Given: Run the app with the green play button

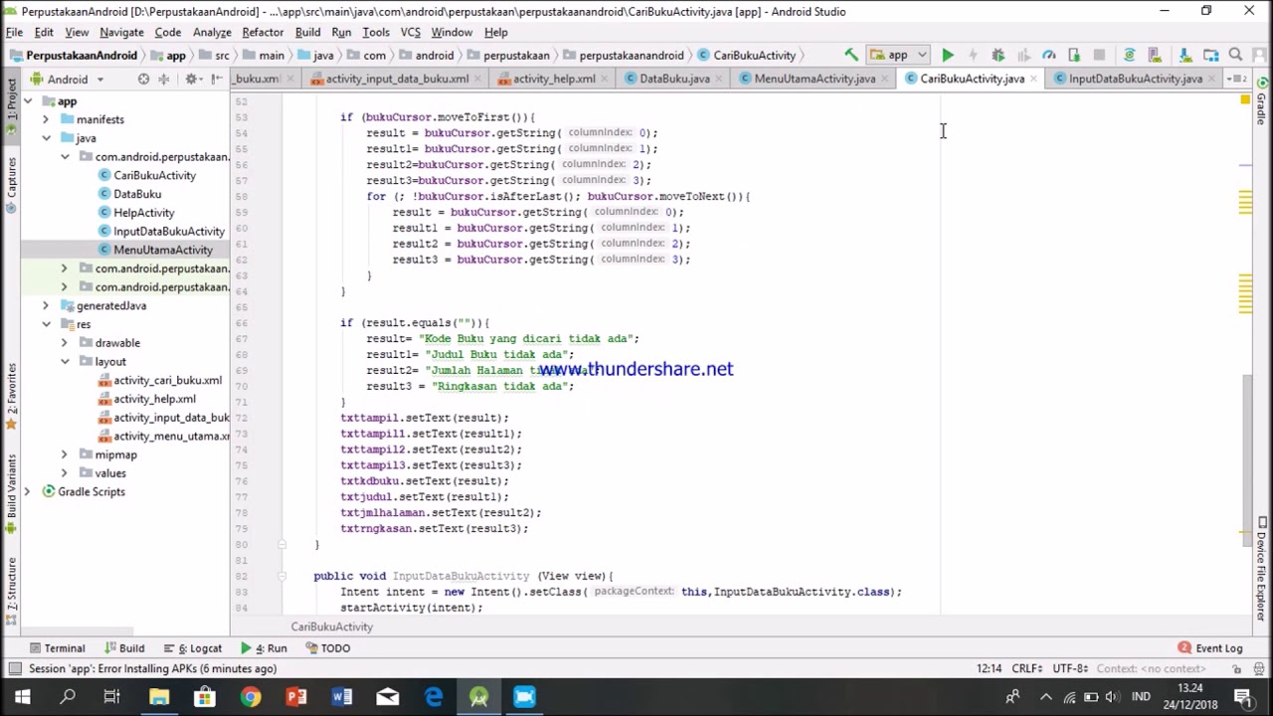Looking at the screenshot, I should tap(948, 55).
